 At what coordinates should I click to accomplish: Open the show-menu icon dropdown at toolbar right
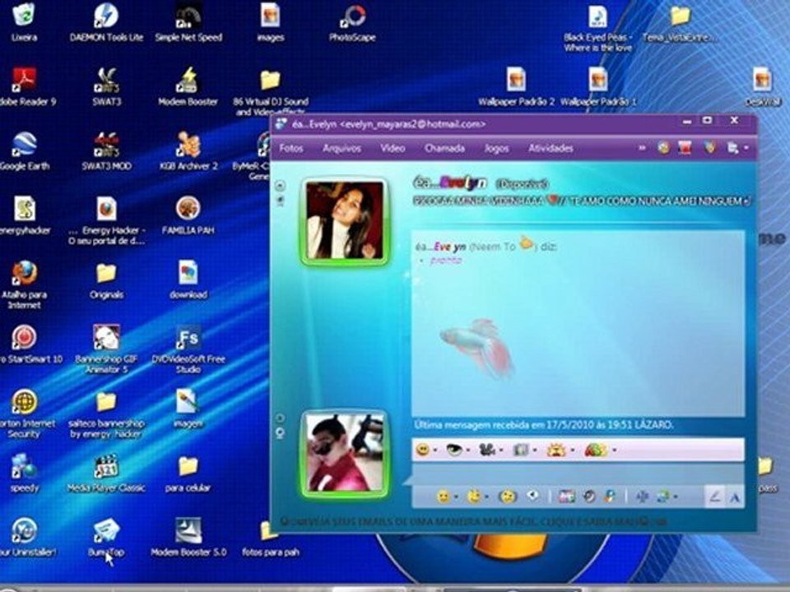coord(737,148)
